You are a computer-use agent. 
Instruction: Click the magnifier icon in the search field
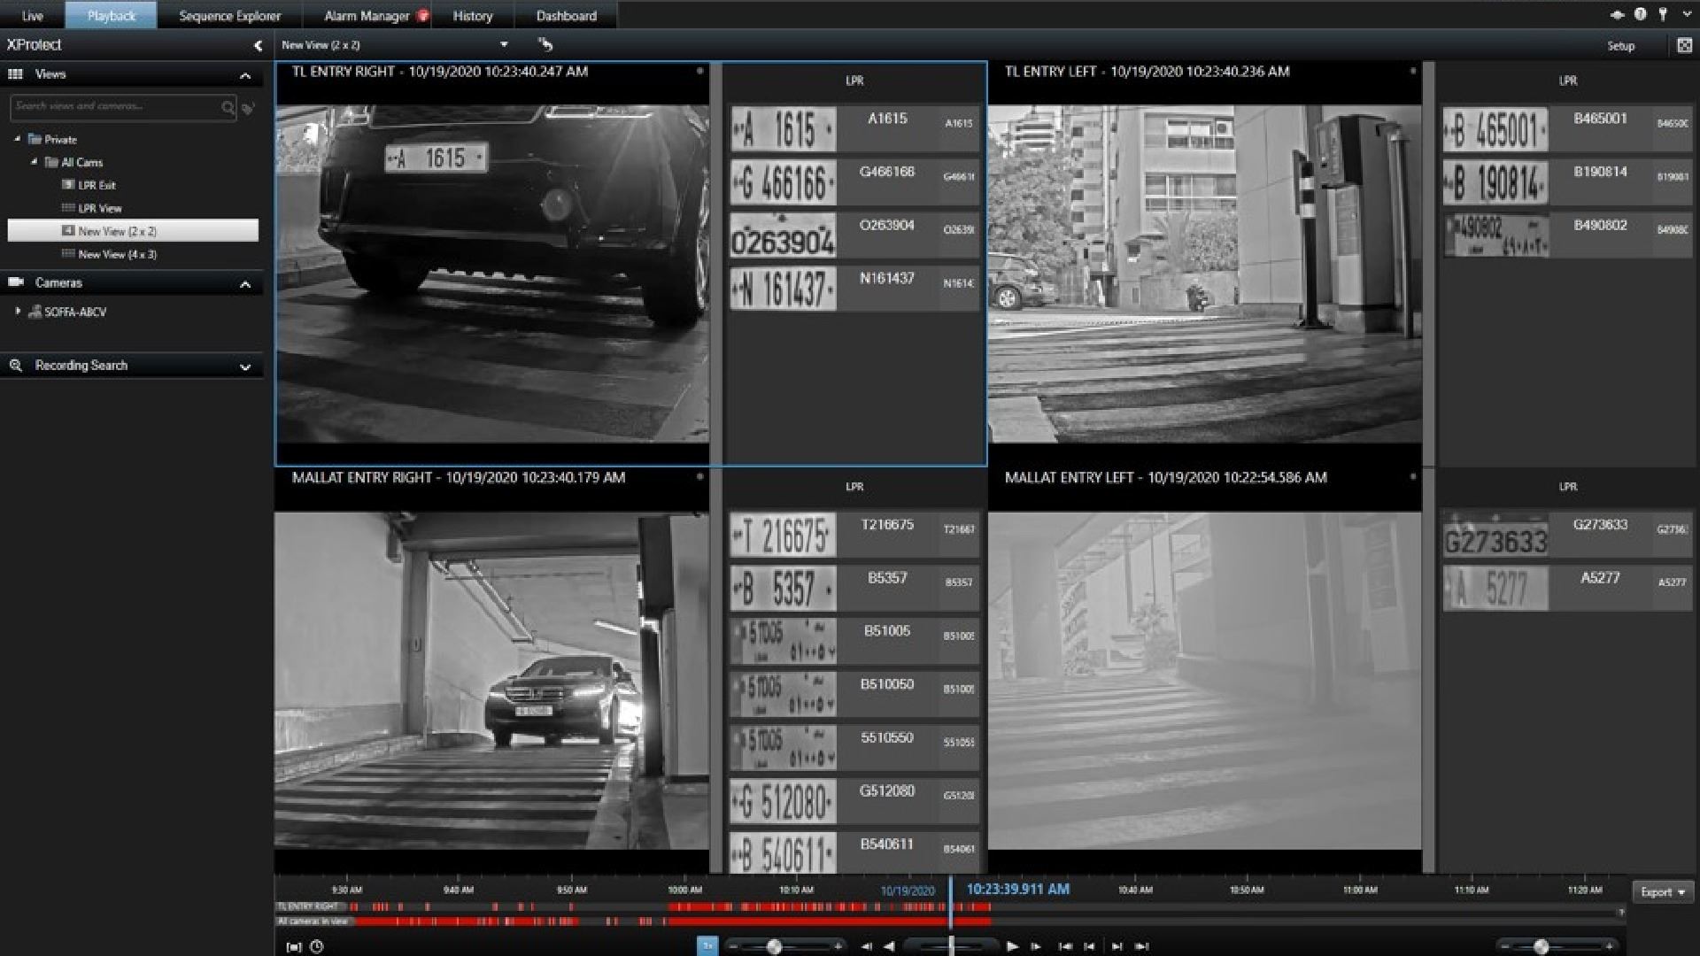[228, 107]
